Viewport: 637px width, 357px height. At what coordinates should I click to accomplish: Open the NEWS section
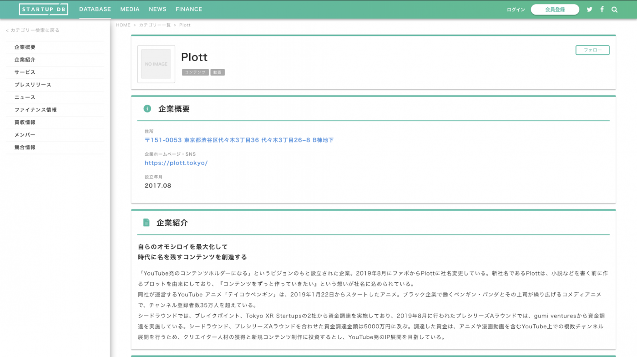[157, 9]
